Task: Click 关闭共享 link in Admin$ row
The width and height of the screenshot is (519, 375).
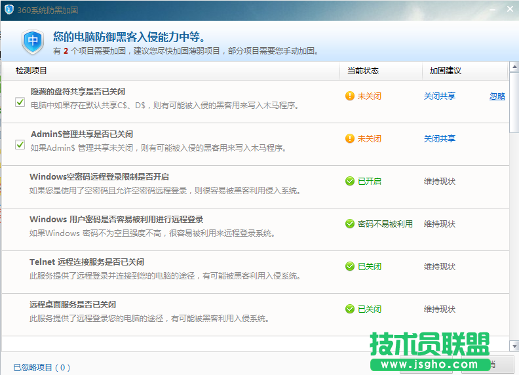Action: tap(439, 139)
